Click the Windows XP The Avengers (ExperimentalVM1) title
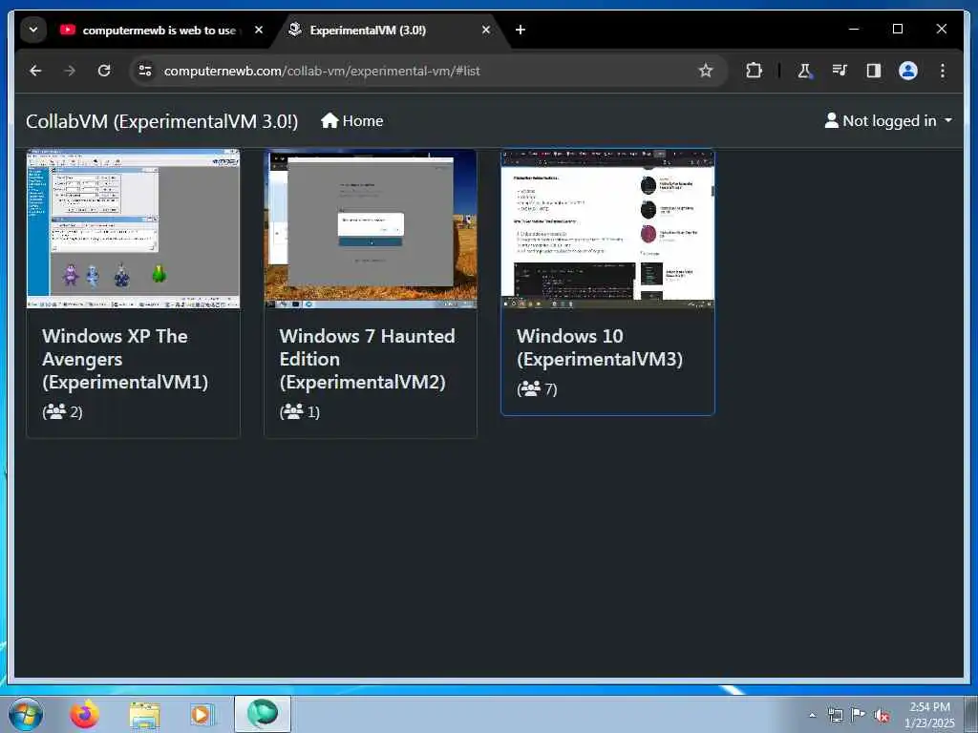The image size is (978, 733). coord(125,359)
